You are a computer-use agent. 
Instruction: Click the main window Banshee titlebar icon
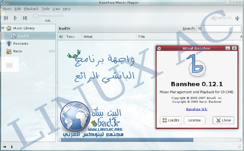3,3
